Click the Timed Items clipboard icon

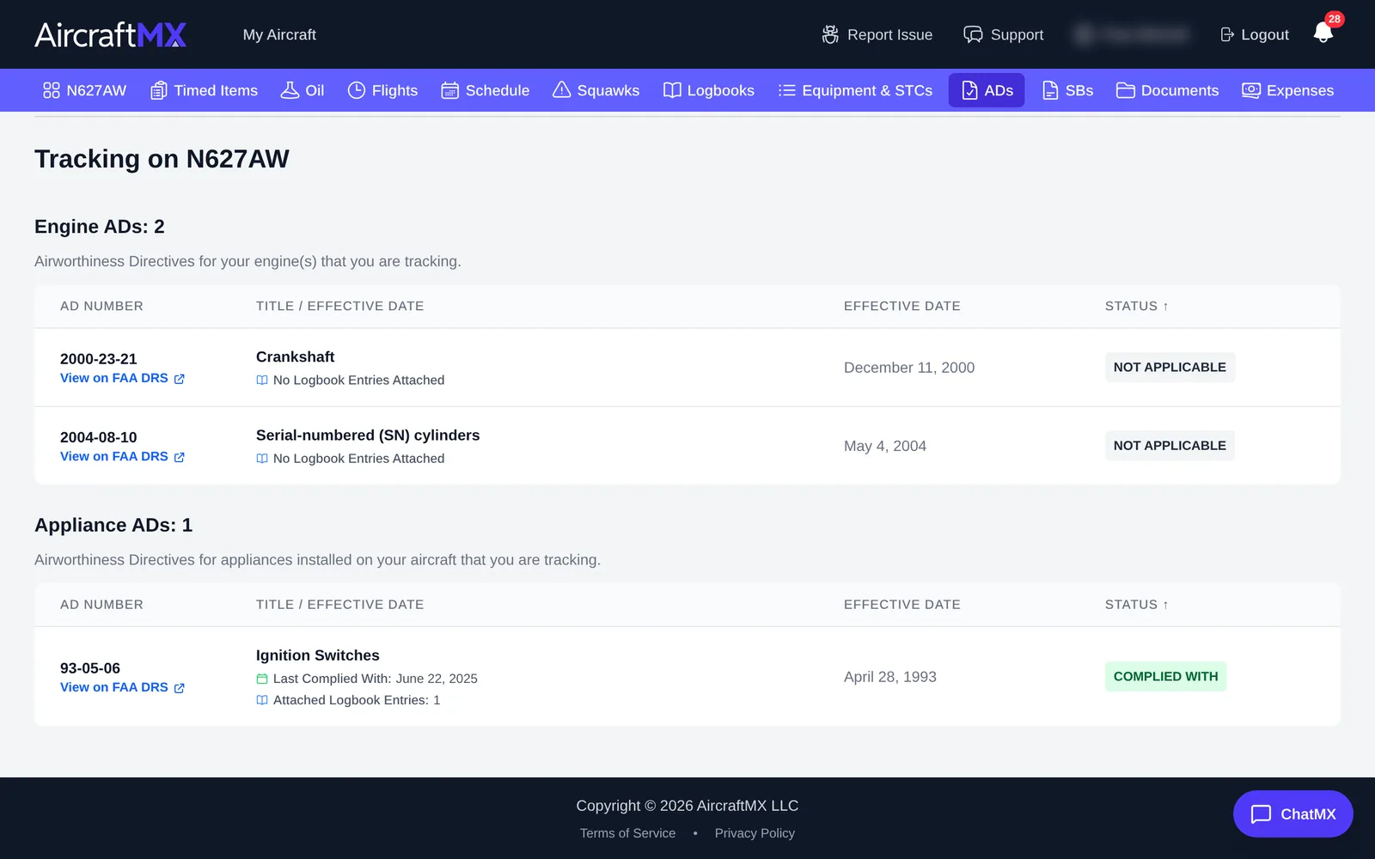click(x=159, y=90)
